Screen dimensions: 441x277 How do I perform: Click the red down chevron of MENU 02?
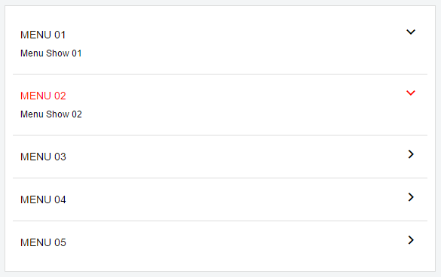click(x=411, y=93)
